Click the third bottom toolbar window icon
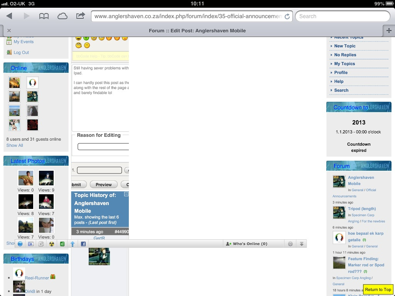The height and width of the screenshot is (296, 395). (x=41, y=244)
